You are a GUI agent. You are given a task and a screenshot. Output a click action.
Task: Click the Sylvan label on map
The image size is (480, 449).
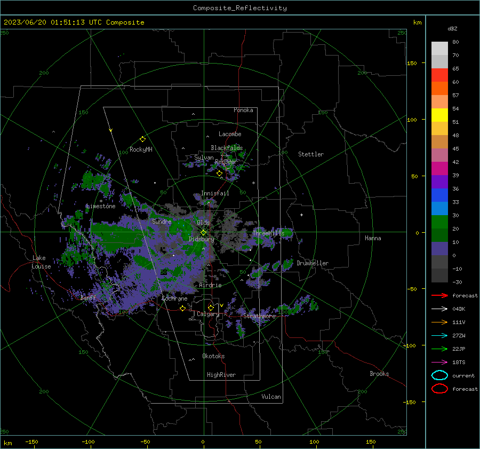(204, 157)
